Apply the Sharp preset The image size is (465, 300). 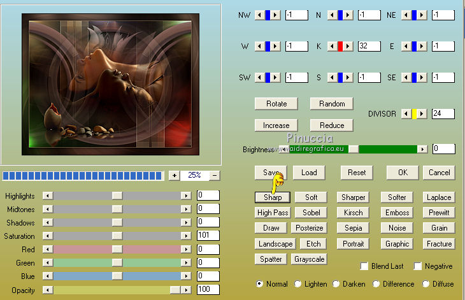click(273, 197)
